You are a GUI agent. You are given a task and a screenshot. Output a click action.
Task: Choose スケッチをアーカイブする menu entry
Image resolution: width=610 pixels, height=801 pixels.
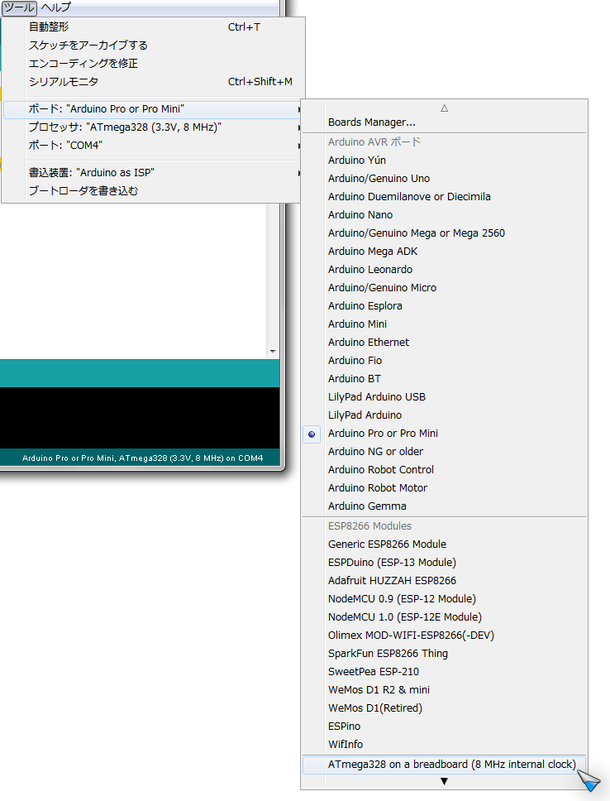click(153, 45)
